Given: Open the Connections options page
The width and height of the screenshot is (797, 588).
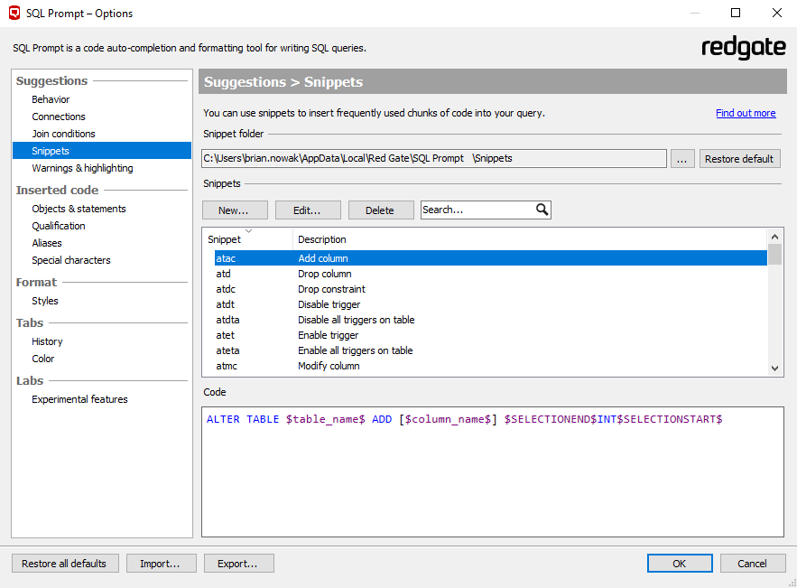Looking at the screenshot, I should 59,117.
